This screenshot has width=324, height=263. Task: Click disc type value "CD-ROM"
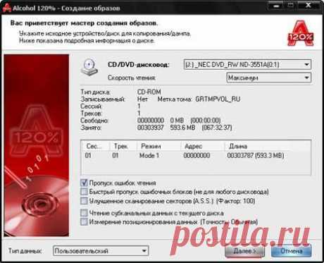149,92
